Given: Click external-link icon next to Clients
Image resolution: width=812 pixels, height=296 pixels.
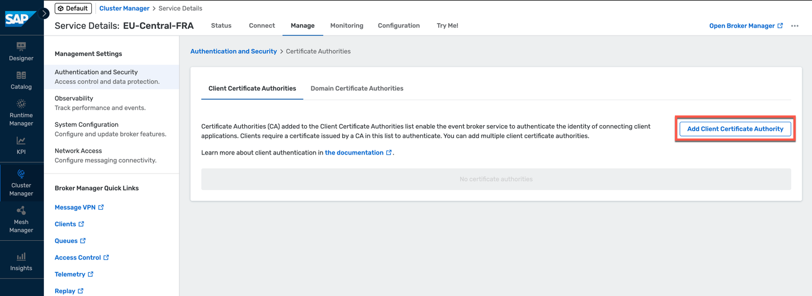Looking at the screenshot, I should click(x=81, y=224).
